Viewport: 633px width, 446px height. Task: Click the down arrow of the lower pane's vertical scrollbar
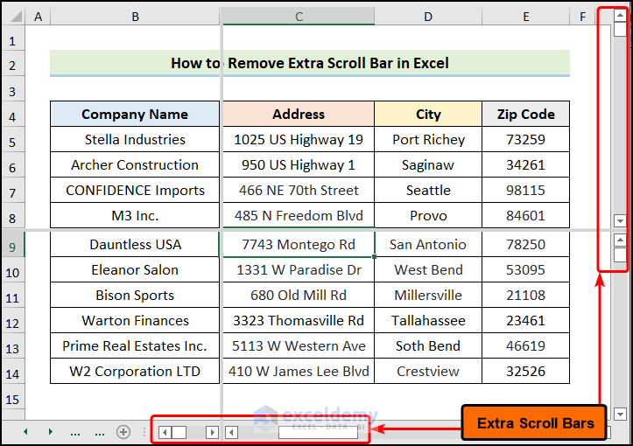click(620, 414)
